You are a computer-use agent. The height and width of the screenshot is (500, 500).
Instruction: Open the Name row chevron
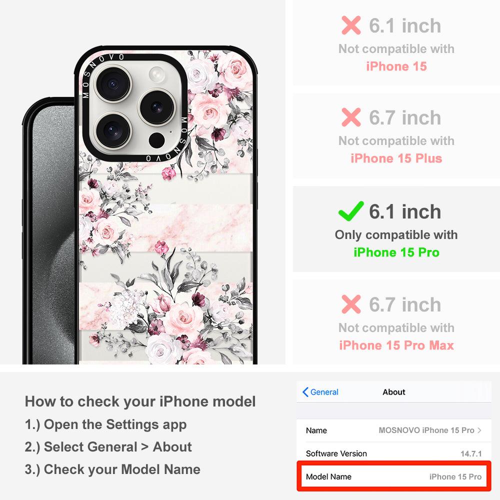click(x=479, y=430)
